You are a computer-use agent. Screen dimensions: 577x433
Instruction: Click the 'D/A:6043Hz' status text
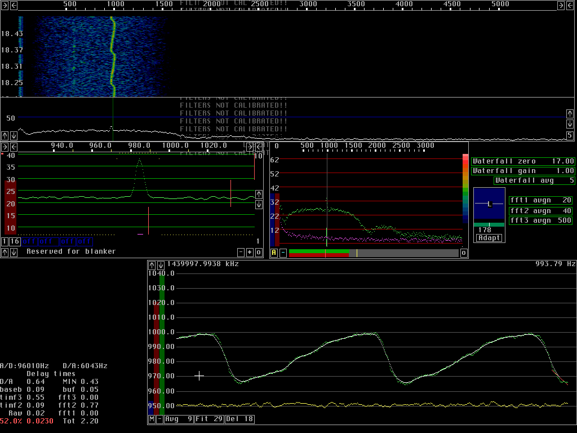(x=85, y=366)
